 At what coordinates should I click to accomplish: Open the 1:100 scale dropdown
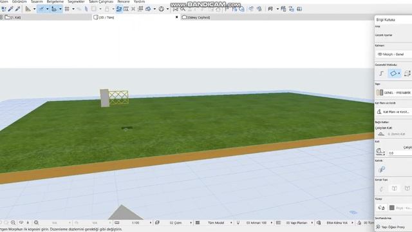(x=135, y=223)
